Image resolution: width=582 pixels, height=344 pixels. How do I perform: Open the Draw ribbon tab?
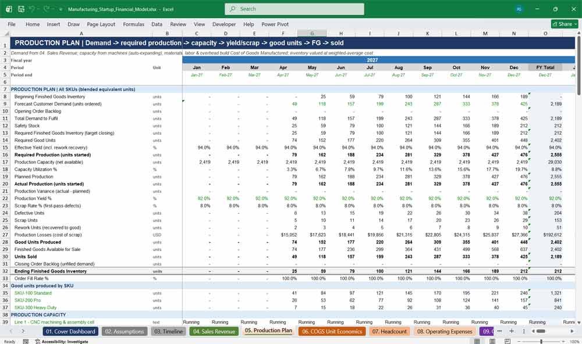(73, 24)
